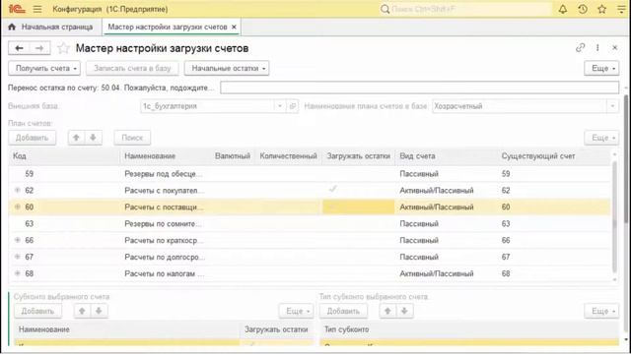This screenshot has width=631, height=354.
Task: Move account row down in План счетов
Action: [x=93, y=138]
